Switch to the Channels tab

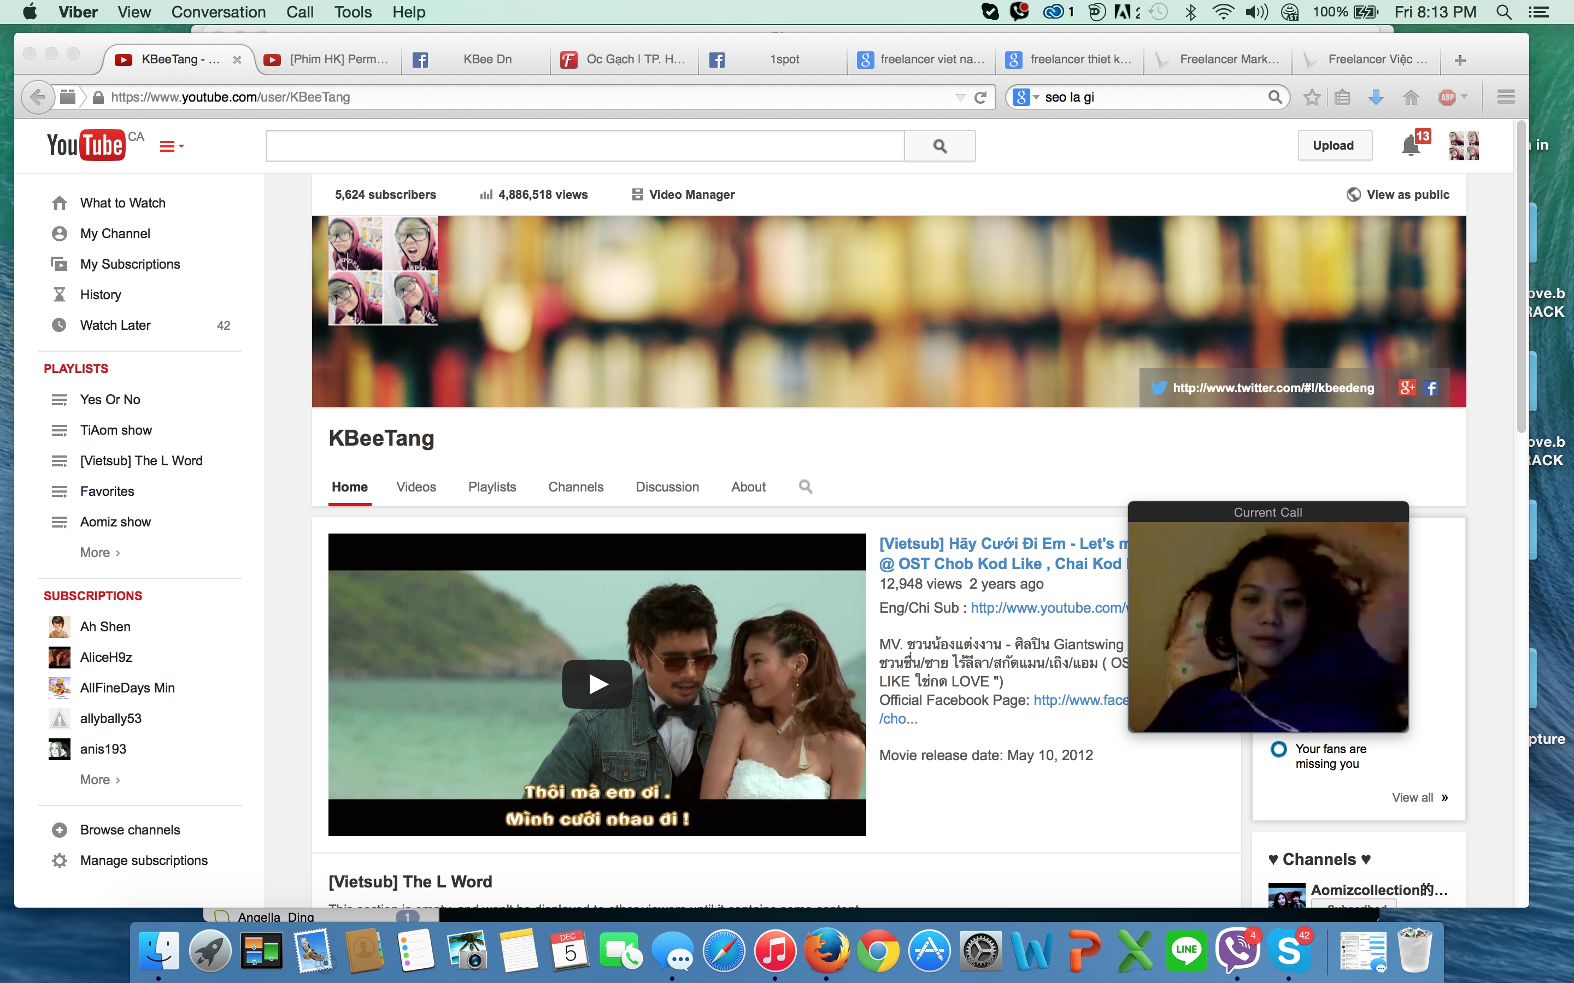coord(575,487)
